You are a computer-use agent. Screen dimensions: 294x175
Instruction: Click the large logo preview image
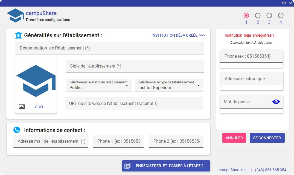coord(36,81)
